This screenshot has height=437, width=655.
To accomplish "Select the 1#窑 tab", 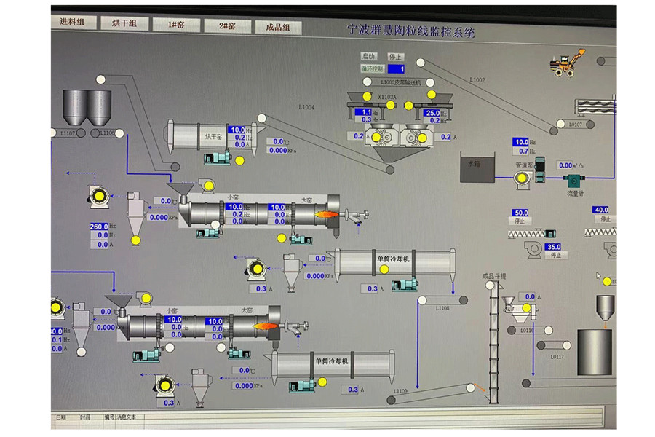I will 176,25.
